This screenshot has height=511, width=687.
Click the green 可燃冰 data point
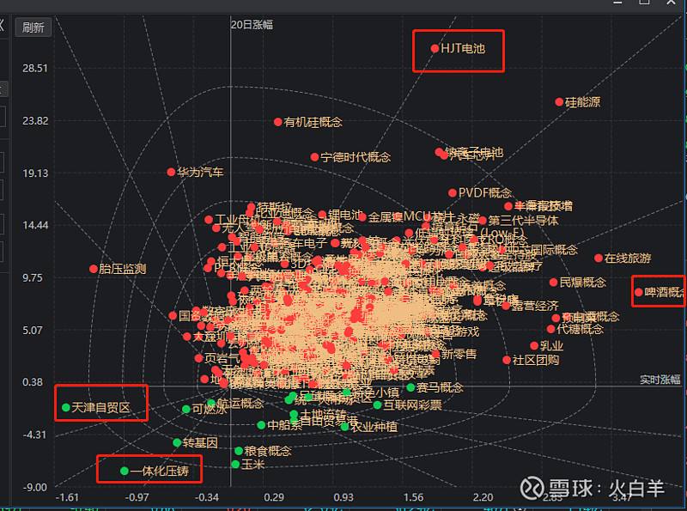click(x=186, y=409)
